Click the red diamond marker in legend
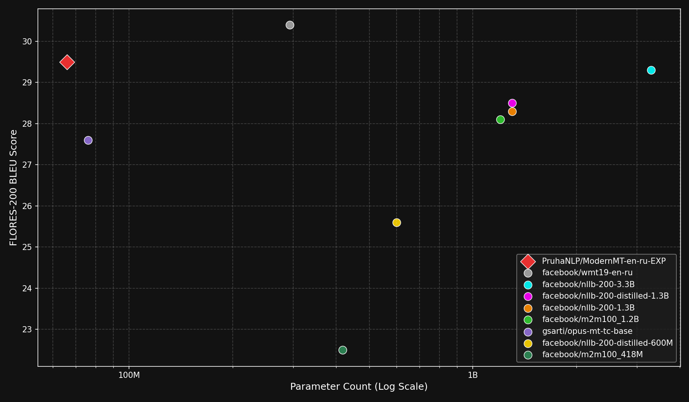Viewport: 689px width, 402px height. pyautogui.click(x=528, y=261)
